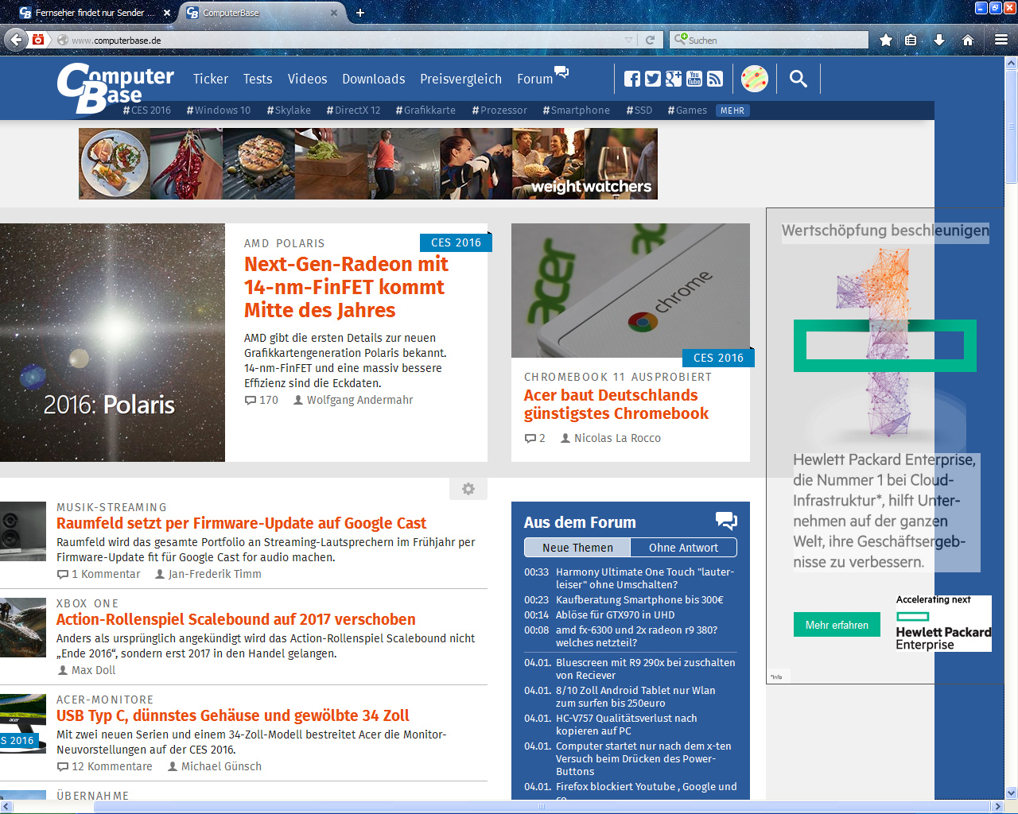Open the browser hamburger menu
Viewport: 1018px width, 814px height.
point(1001,40)
